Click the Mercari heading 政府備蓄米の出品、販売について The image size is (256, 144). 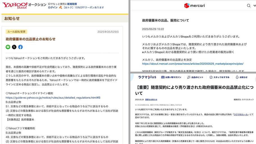(x=165, y=20)
